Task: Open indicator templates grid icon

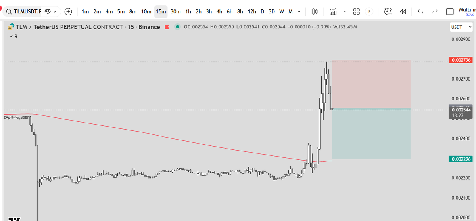Action: (x=356, y=12)
